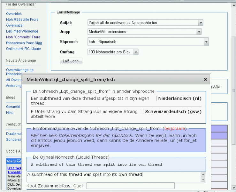The height and width of the screenshot is (192, 236).
Task: Open the Nike blog link
Action: coord(10,113)
